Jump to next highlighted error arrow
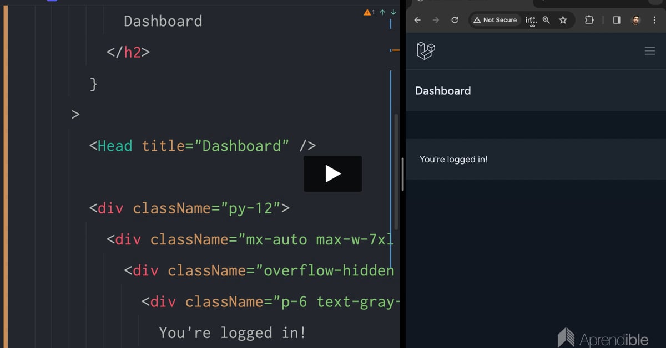 pos(393,12)
